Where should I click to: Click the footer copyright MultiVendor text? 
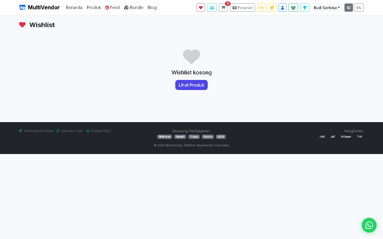point(191,145)
